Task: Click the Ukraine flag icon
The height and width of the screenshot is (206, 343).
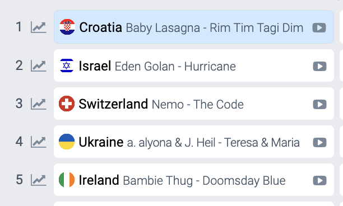Action: pyautogui.click(x=67, y=142)
